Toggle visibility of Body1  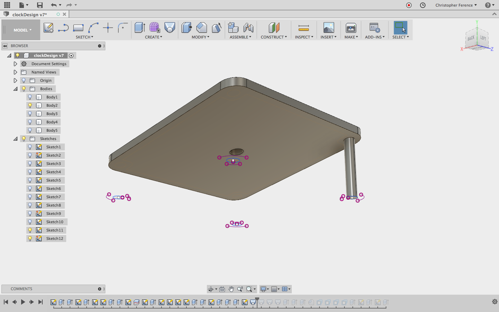click(30, 97)
